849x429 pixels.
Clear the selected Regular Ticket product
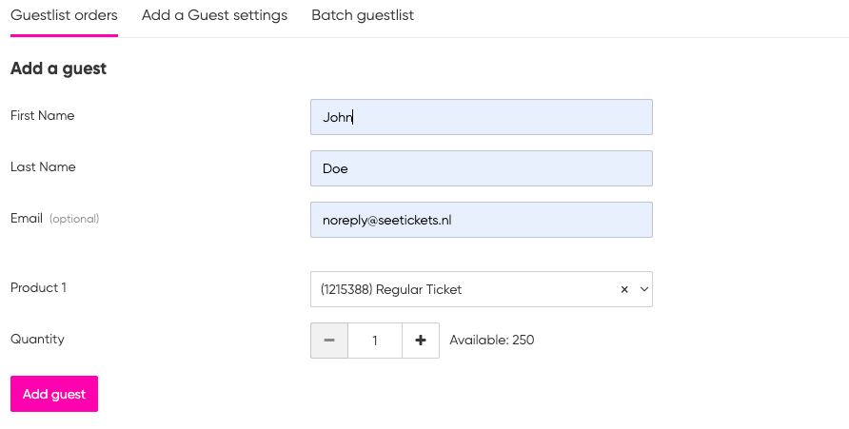pos(624,289)
